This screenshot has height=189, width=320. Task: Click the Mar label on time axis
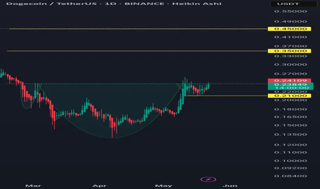33,186
